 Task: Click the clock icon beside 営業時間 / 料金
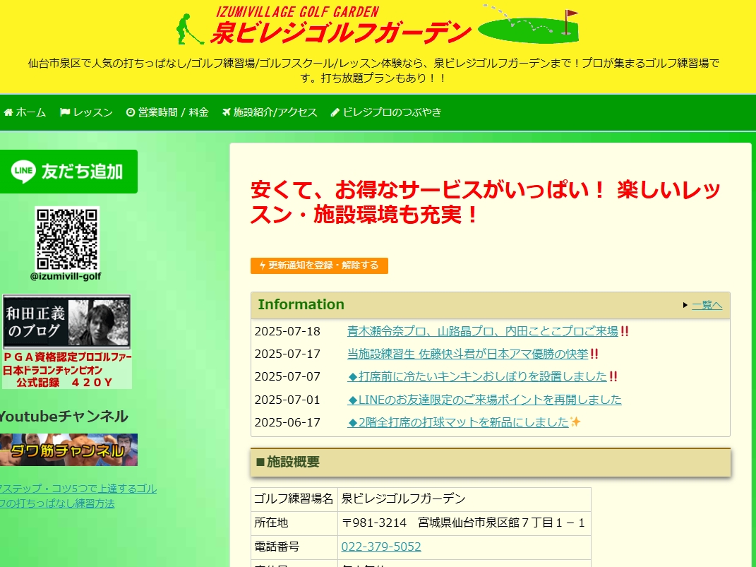tap(131, 112)
